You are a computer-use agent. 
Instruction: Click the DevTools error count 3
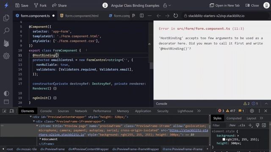pyautogui.click(x=221, y=111)
